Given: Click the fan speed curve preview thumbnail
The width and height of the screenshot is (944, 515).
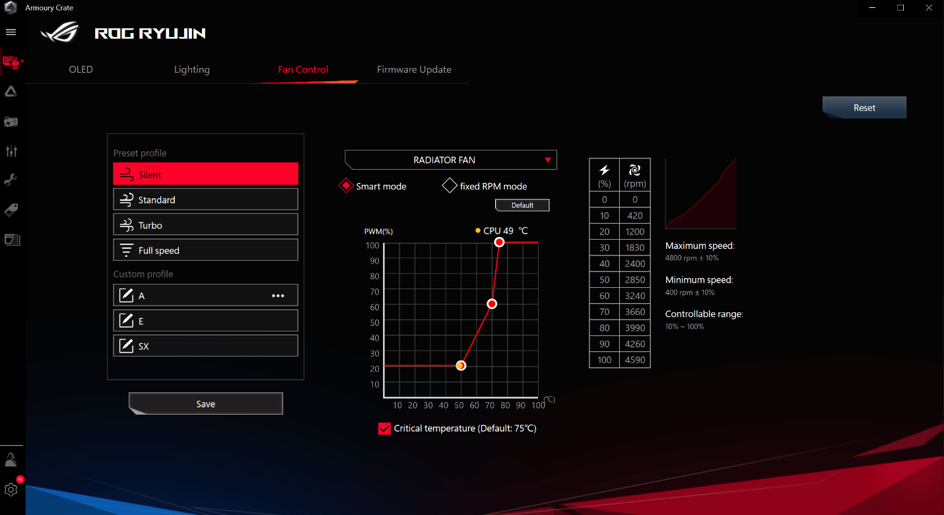Looking at the screenshot, I should [701, 193].
